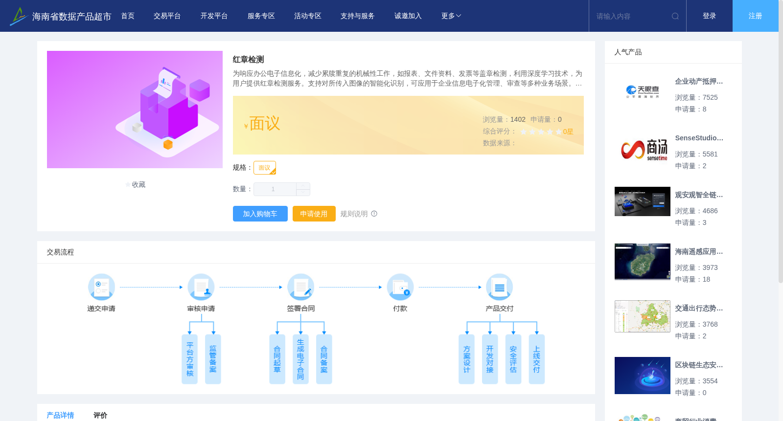Open the 企业动产抵押 product title

pos(699,82)
